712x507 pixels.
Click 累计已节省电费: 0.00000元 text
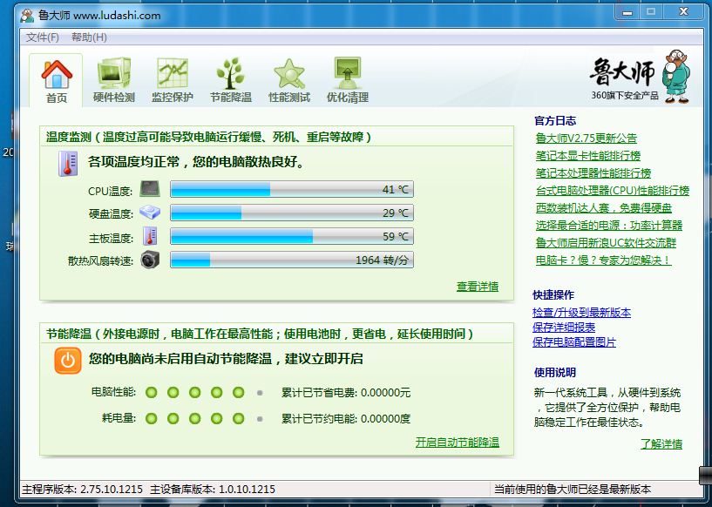tap(346, 393)
